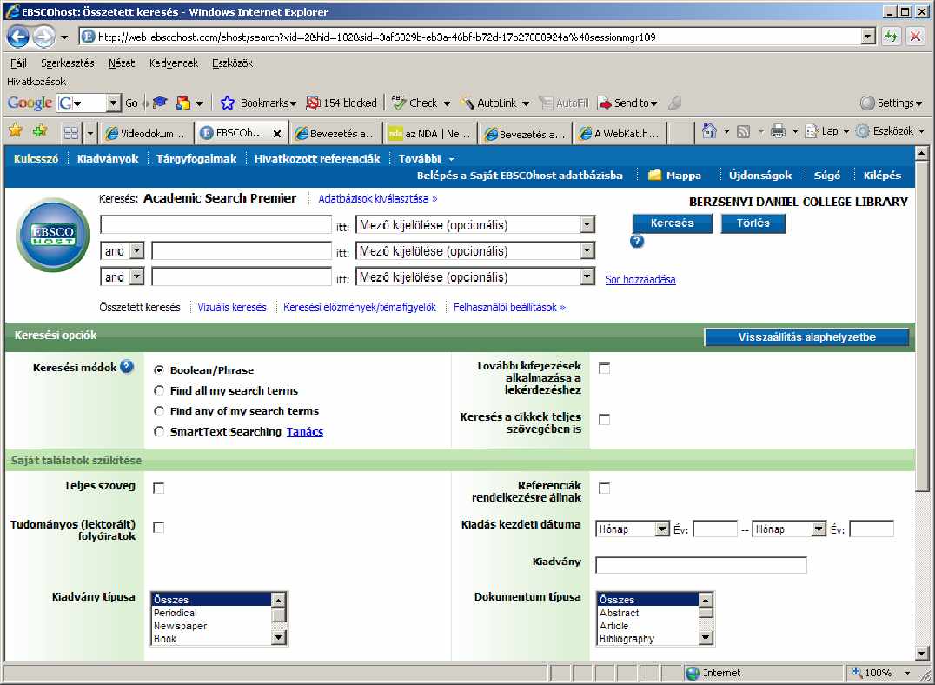Open the second row Mező kijelölése dropdown

(x=475, y=251)
